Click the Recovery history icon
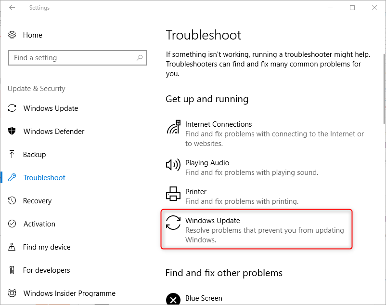 click(x=13, y=201)
